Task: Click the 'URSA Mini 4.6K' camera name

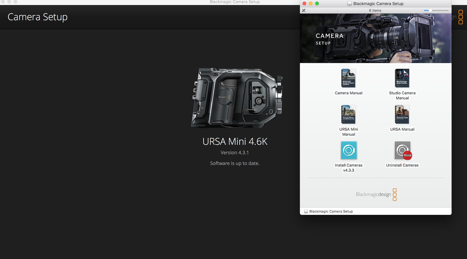Action: 235,142
